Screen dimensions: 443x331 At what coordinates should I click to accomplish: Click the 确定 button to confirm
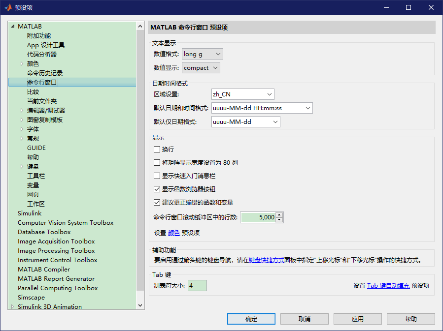[x=251, y=319]
